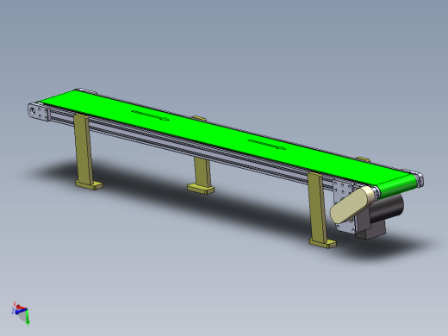Select the left direction arrow on belt
This screenshot has width=448, height=336.
pyautogui.click(x=150, y=115)
